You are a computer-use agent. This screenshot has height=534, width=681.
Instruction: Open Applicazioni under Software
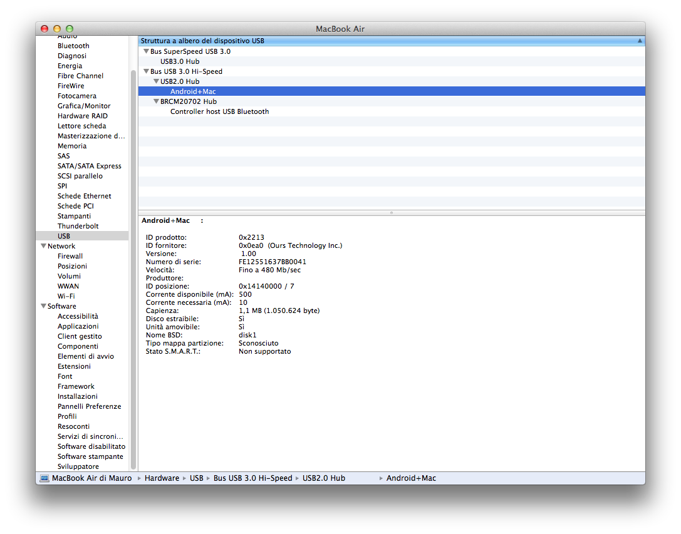coord(78,326)
